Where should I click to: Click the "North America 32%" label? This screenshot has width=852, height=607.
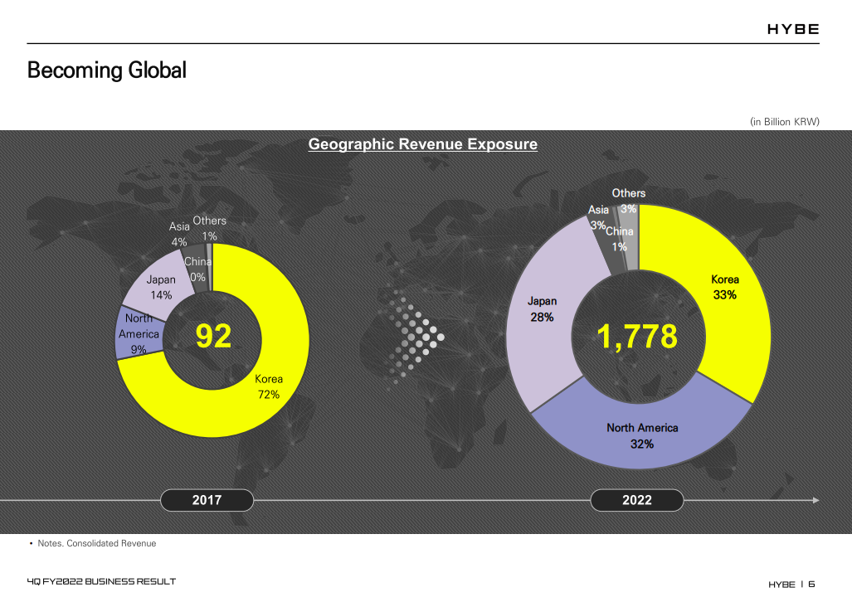point(642,436)
